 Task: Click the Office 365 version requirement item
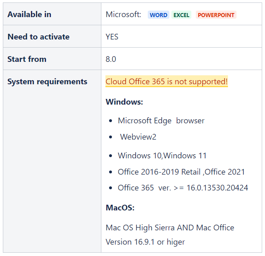coord(183,188)
